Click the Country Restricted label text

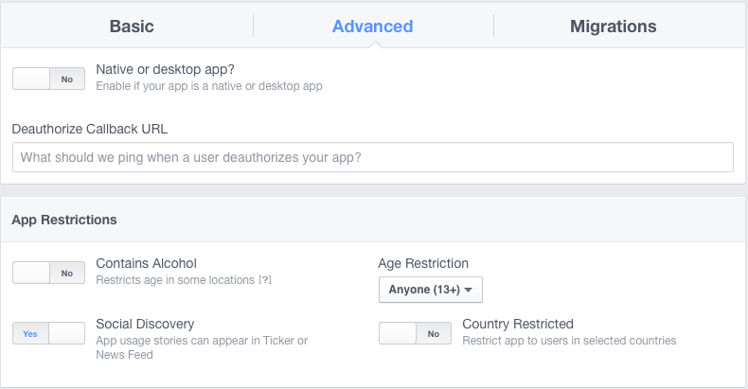[518, 324]
